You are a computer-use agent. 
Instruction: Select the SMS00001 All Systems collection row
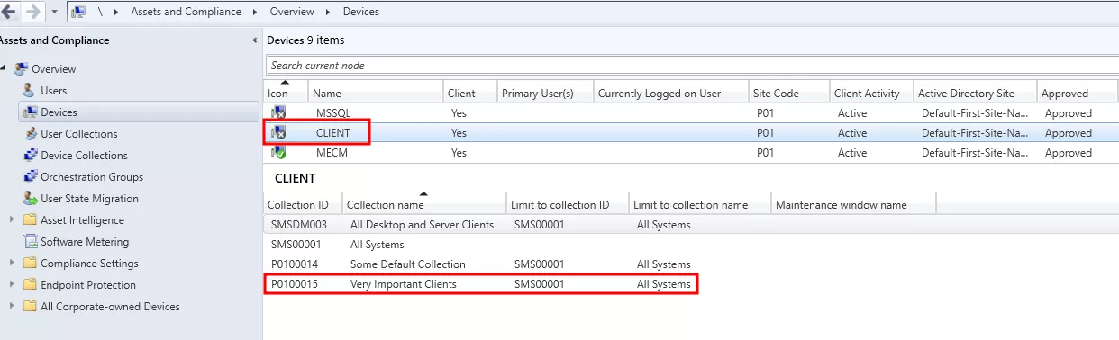(x=691, y=245)
